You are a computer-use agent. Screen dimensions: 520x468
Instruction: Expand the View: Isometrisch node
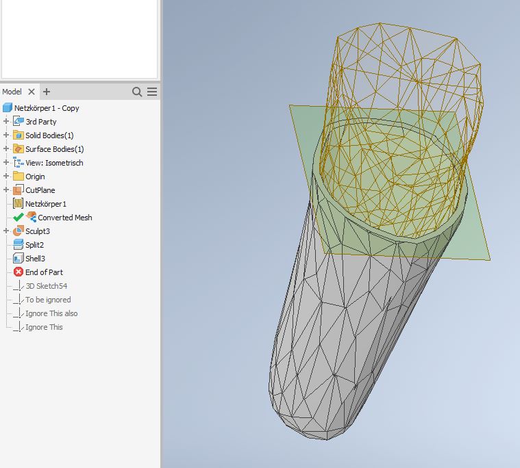point(6,163)
